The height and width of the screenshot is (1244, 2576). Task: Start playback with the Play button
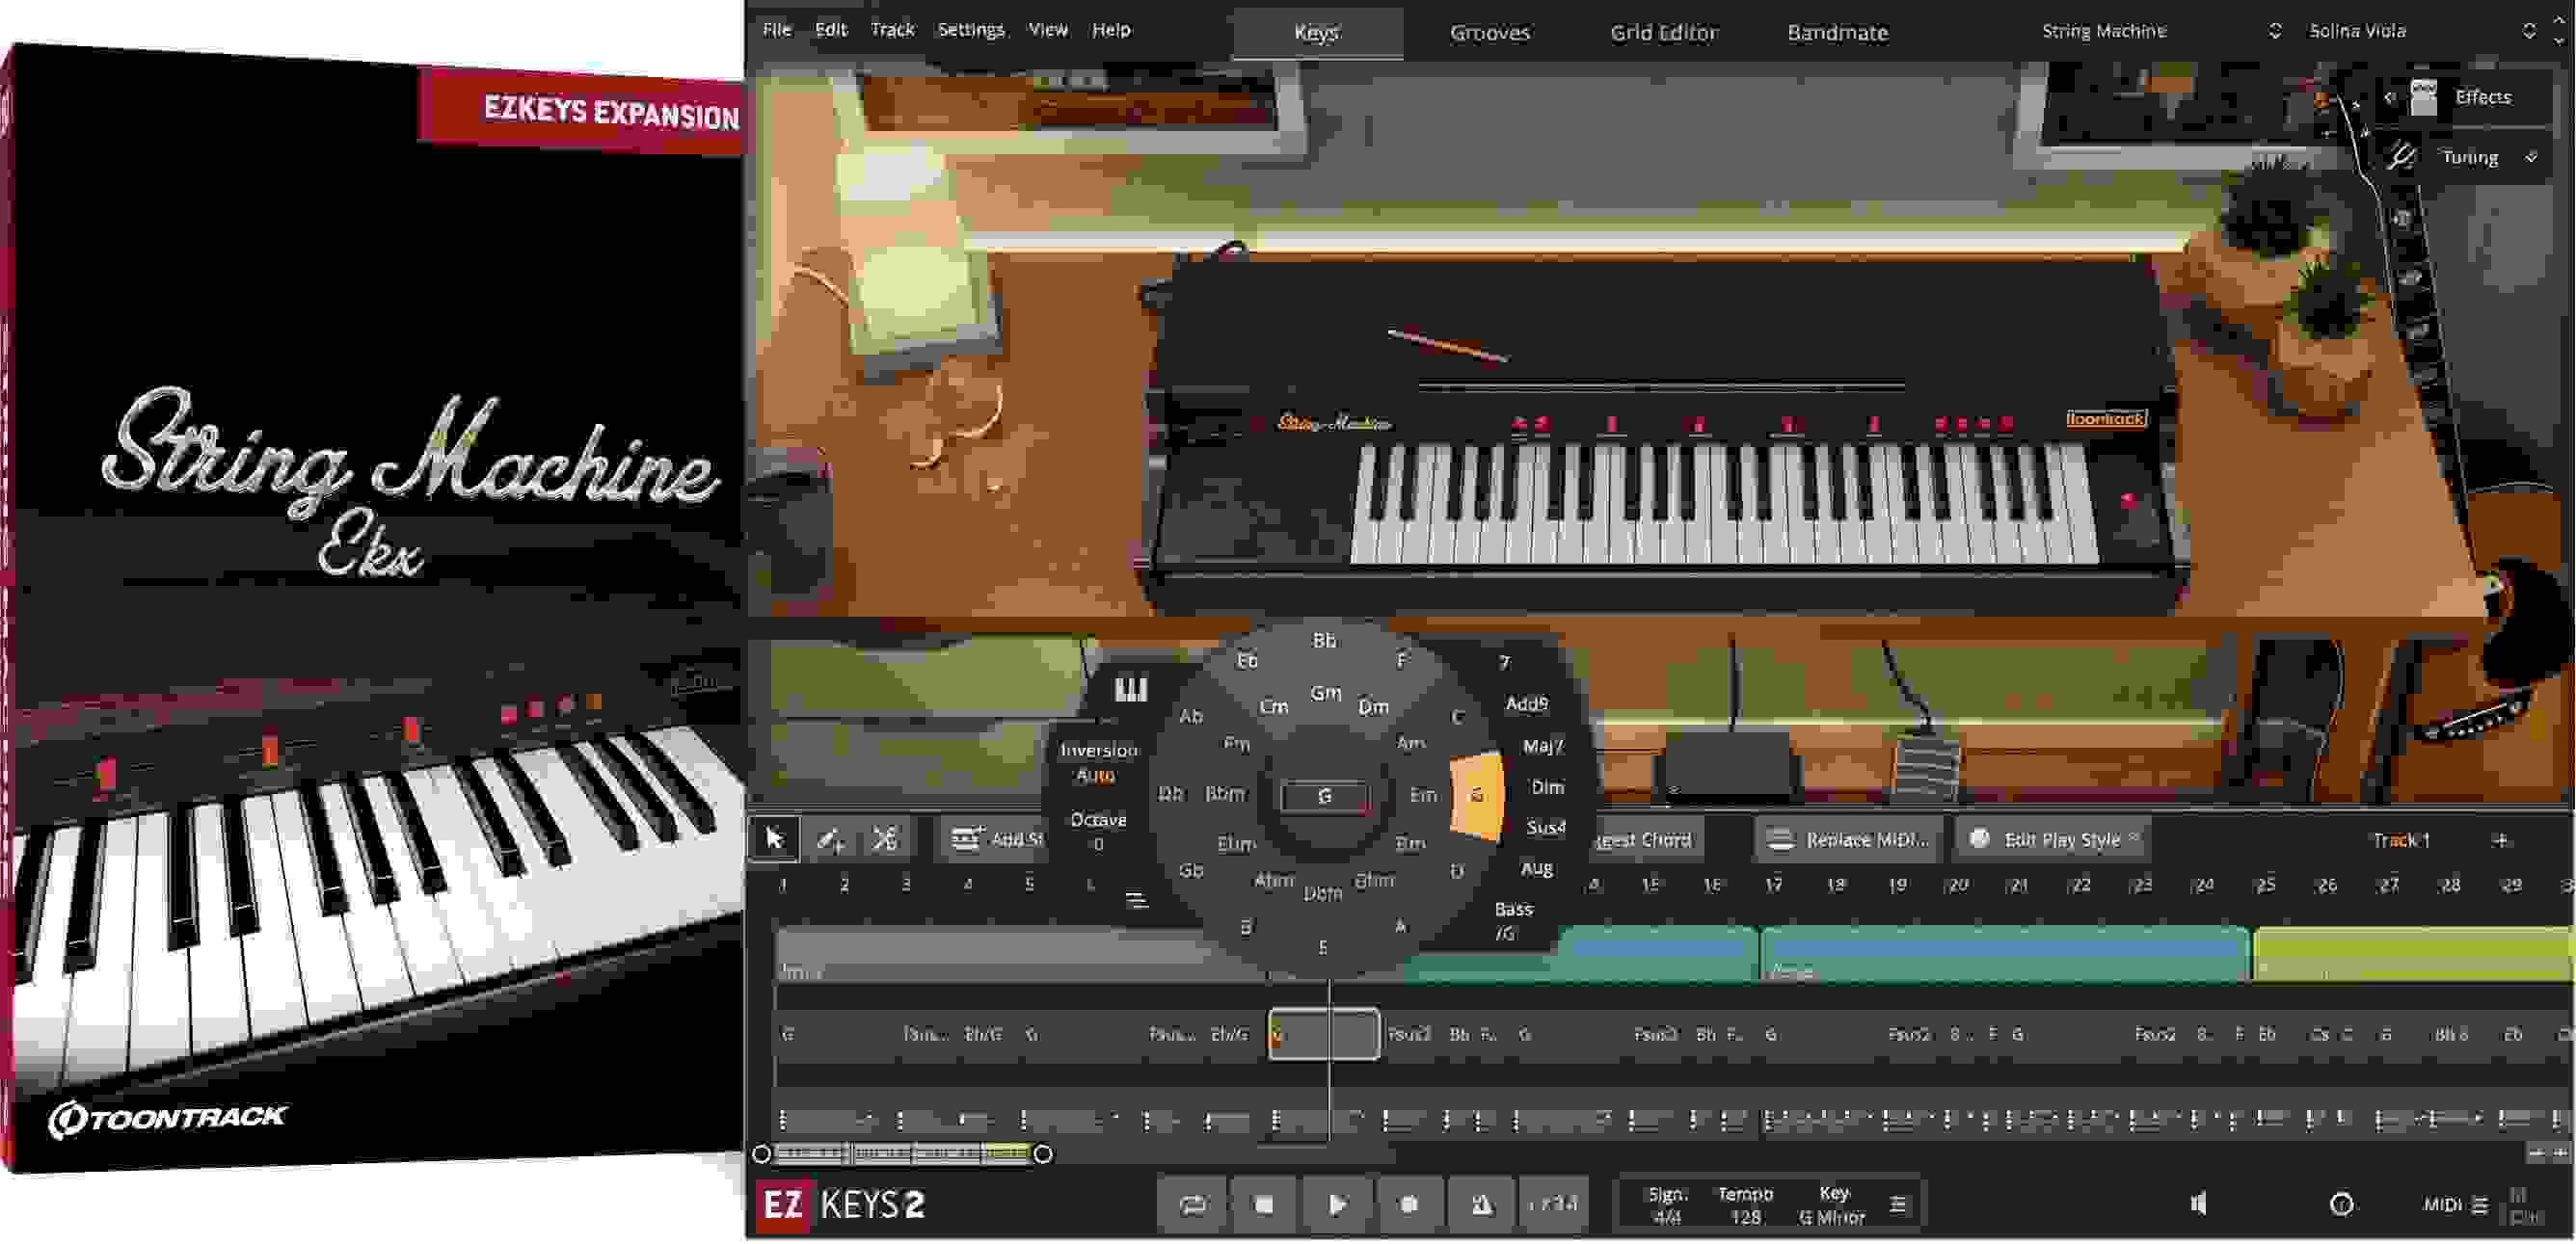click(1335, 1205)
